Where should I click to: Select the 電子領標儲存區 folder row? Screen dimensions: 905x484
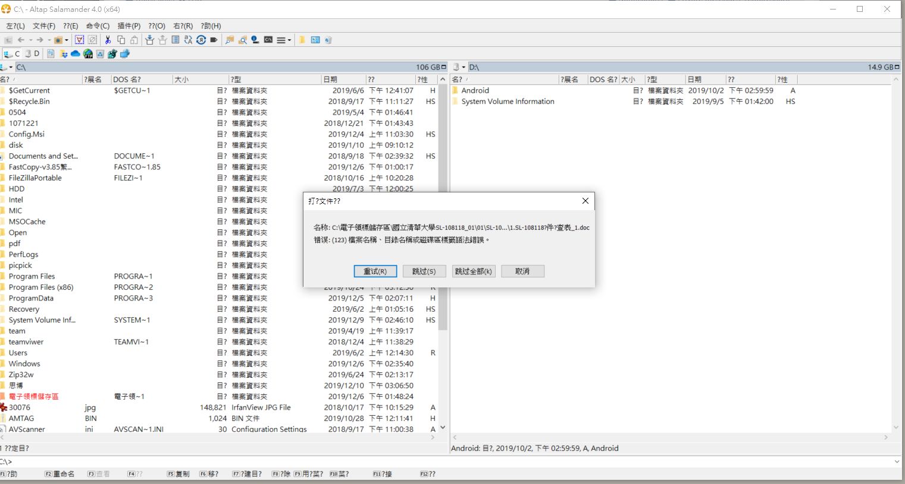219,396
